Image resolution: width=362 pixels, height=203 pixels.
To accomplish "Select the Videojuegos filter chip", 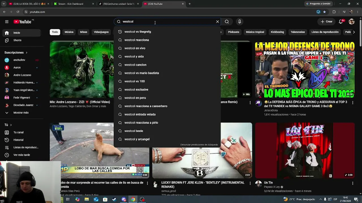I will (101, 32).
